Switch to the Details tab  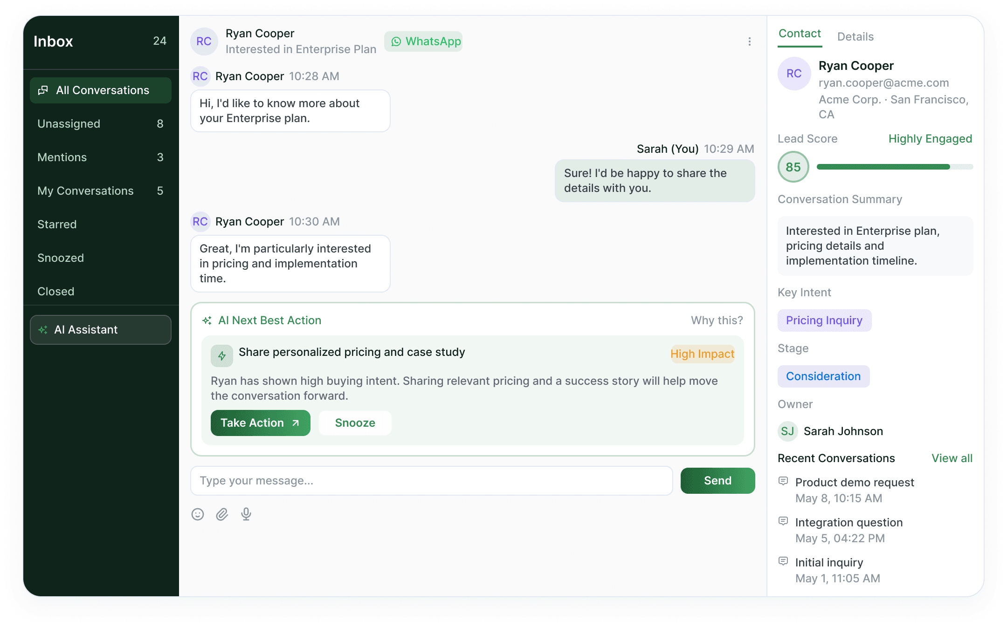point(855,37)
